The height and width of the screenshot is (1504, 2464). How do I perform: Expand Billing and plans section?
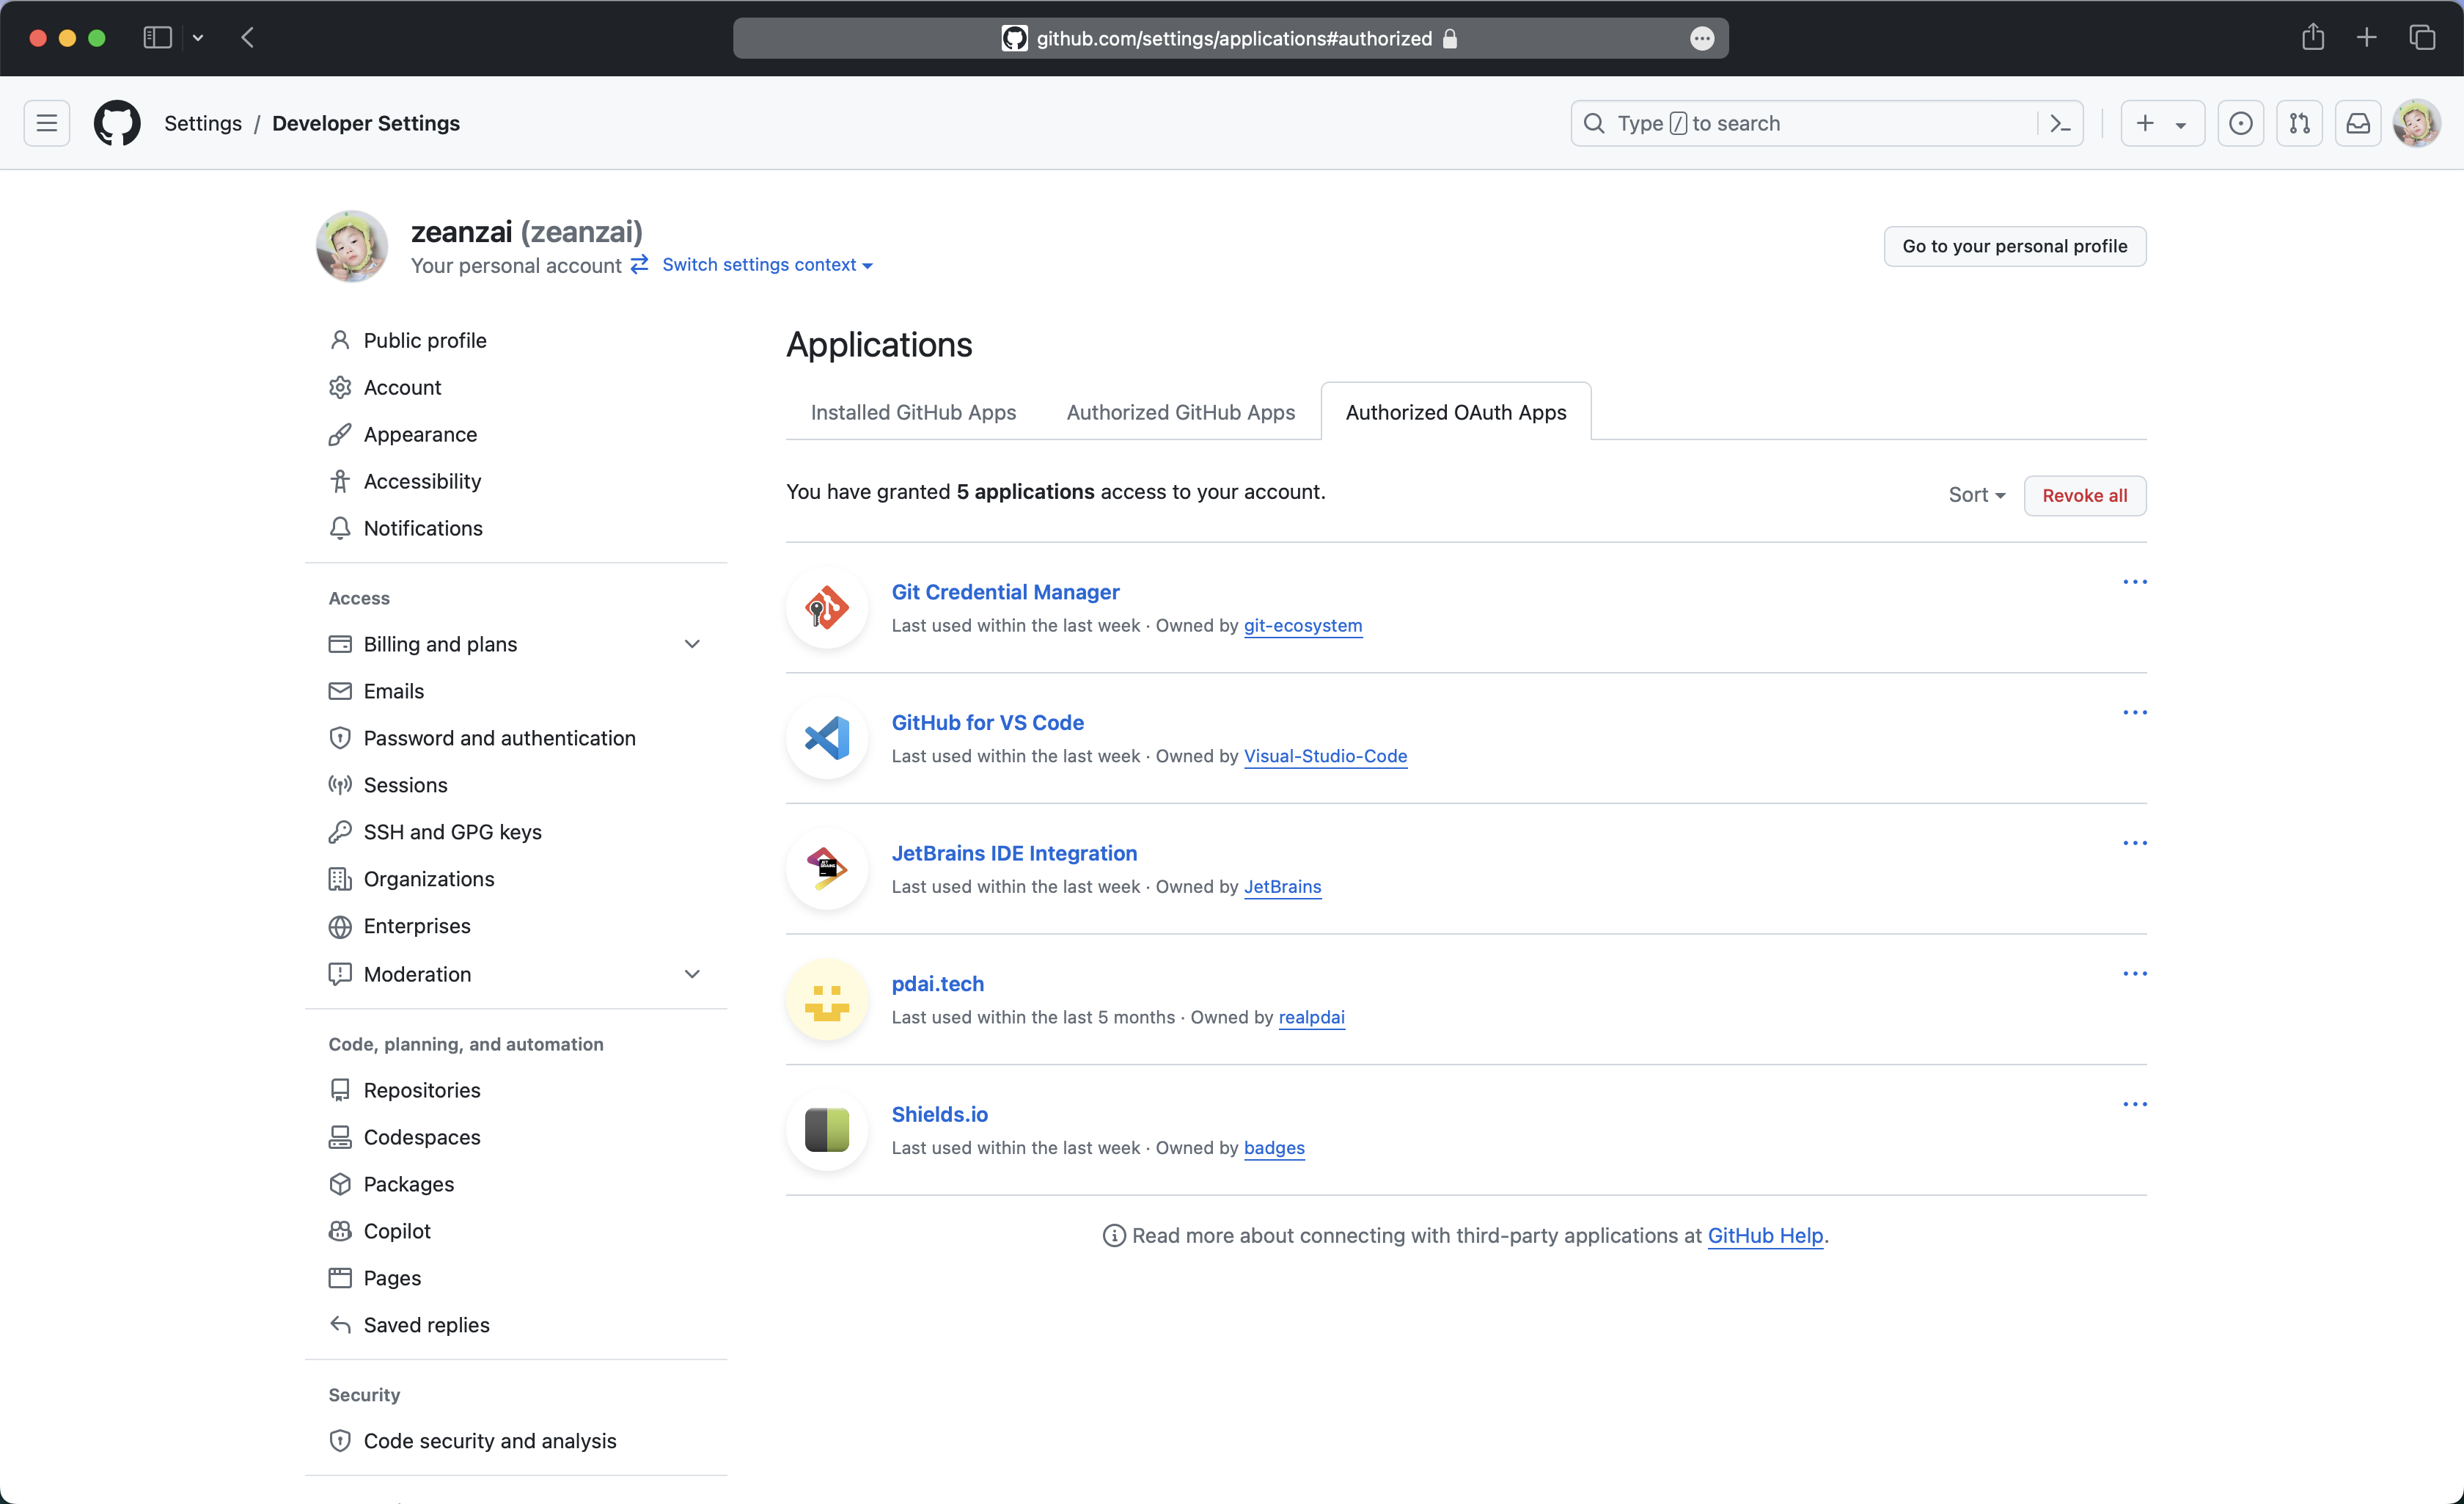[691, 644]
